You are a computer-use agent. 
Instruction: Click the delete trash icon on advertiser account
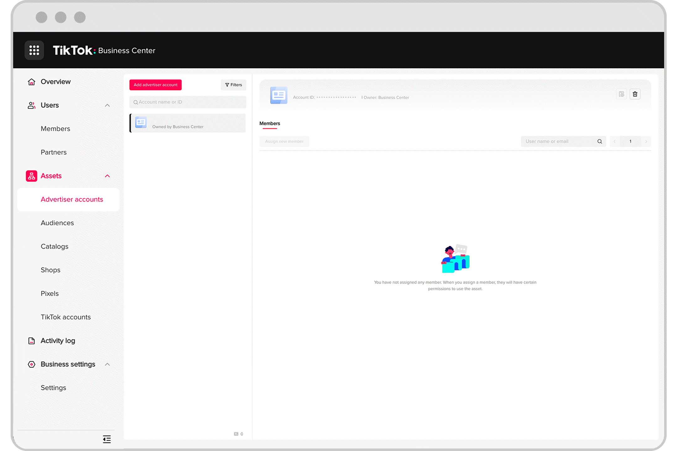[635, 94]
